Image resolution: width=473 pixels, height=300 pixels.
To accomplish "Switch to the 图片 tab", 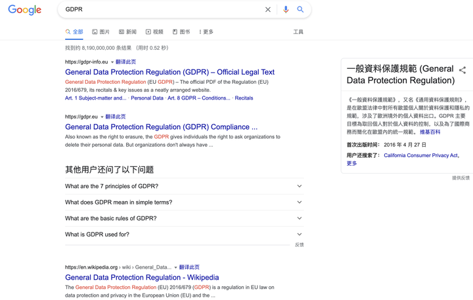I will 101,32.
